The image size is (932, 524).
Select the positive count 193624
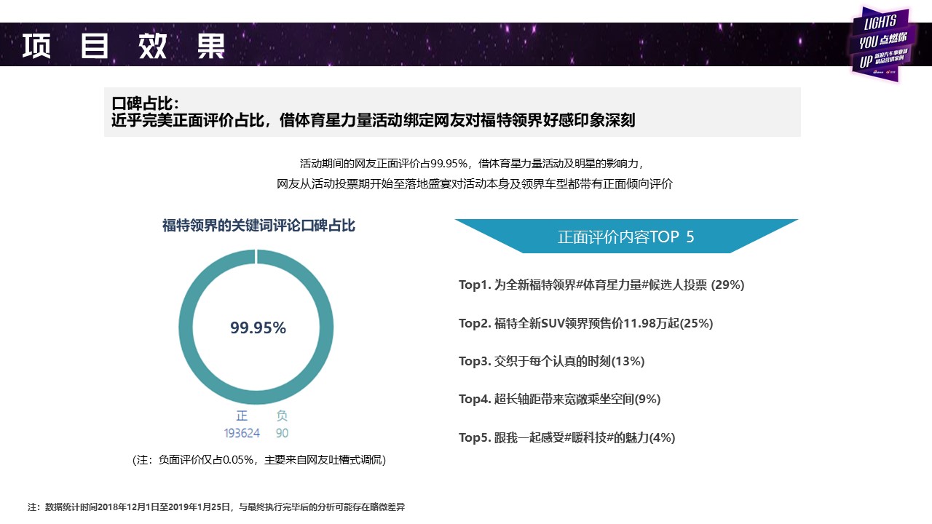pos(242,433)
